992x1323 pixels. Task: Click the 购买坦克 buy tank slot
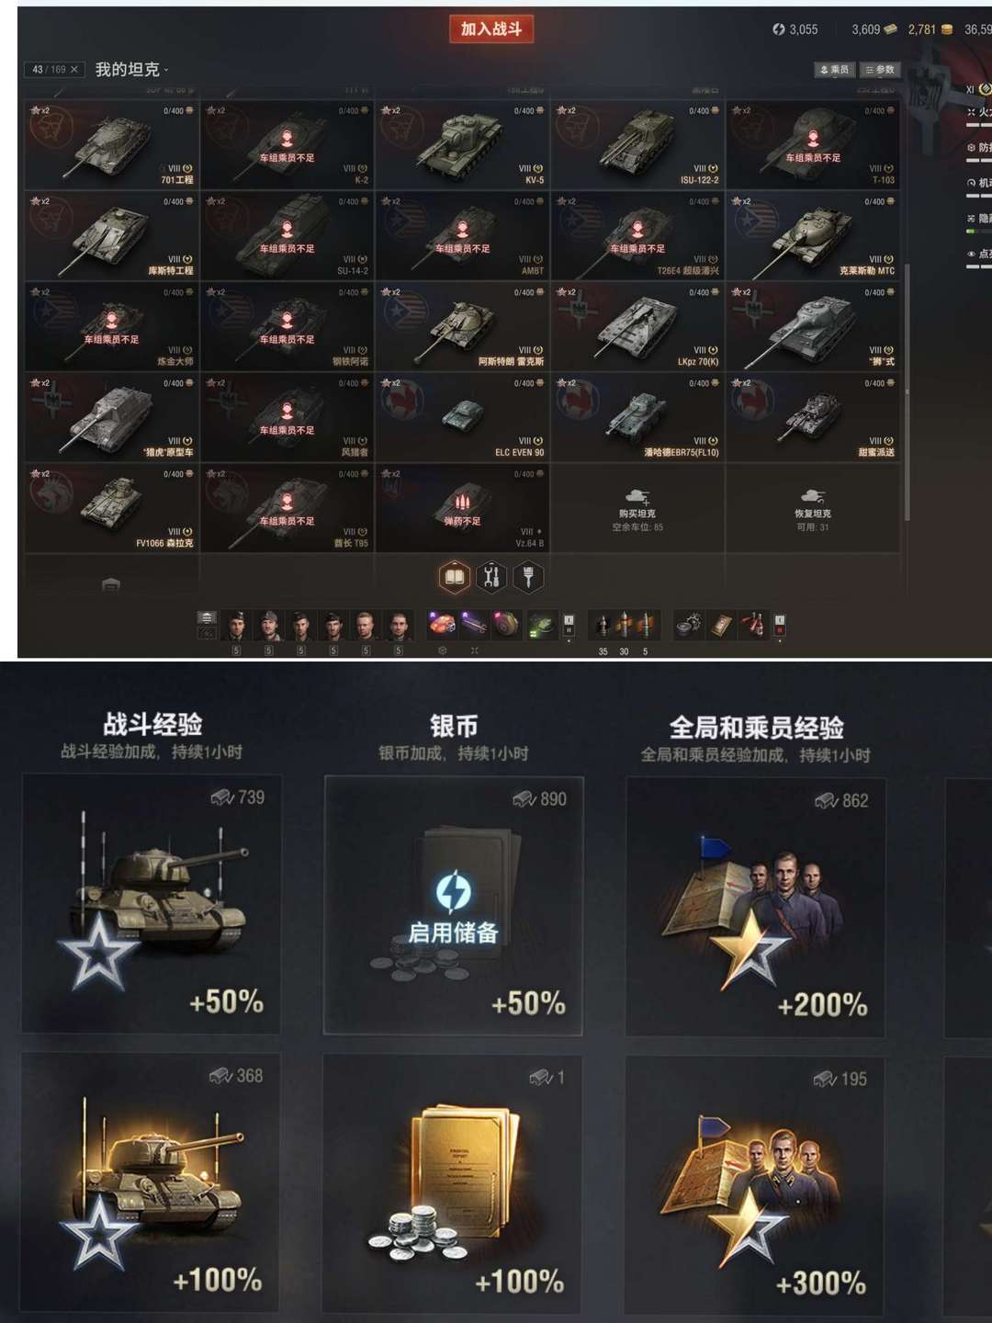click(637, 508)
